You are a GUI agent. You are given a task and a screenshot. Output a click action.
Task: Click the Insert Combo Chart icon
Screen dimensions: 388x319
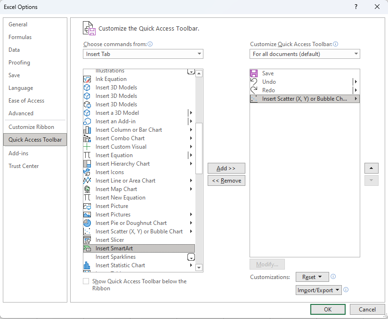point(87,138)
